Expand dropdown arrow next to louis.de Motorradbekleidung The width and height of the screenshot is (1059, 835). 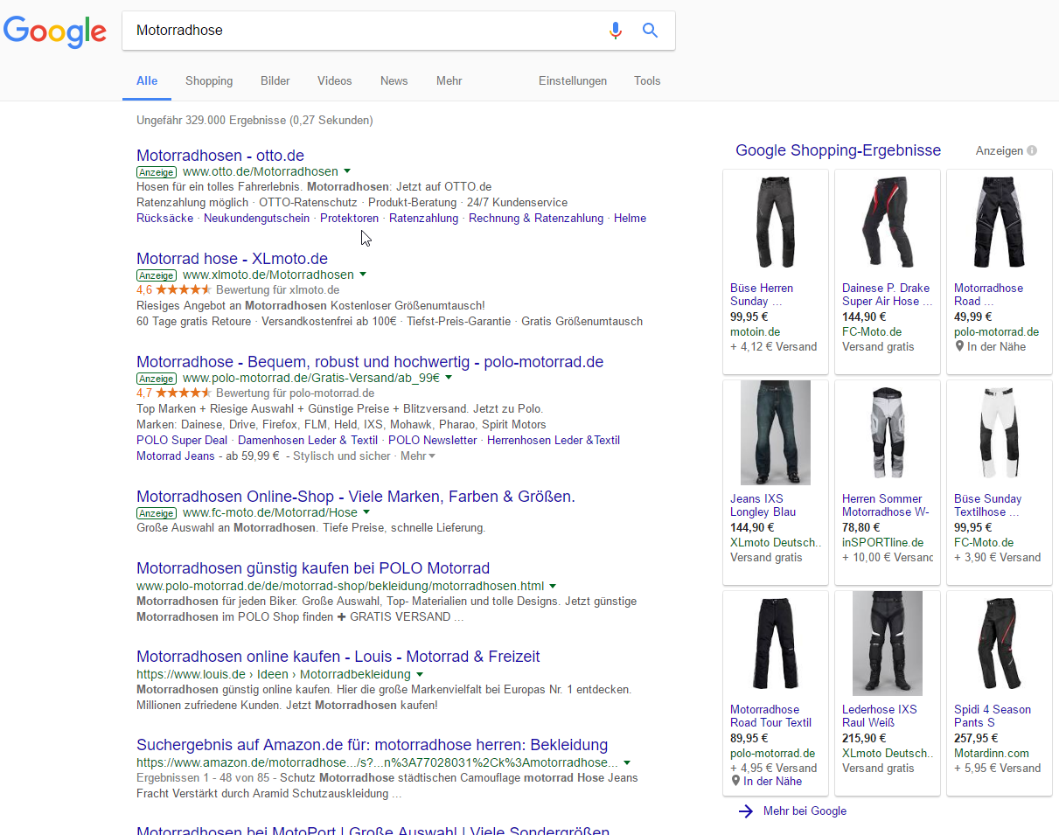420,675
